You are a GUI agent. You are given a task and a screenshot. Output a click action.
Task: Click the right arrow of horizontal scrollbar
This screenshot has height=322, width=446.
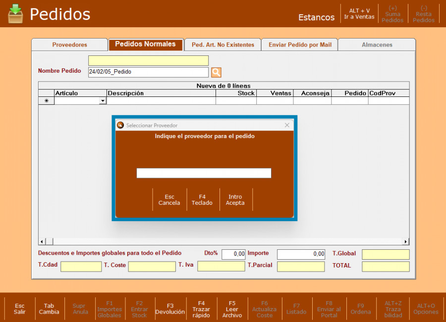(x=406, y=241)
